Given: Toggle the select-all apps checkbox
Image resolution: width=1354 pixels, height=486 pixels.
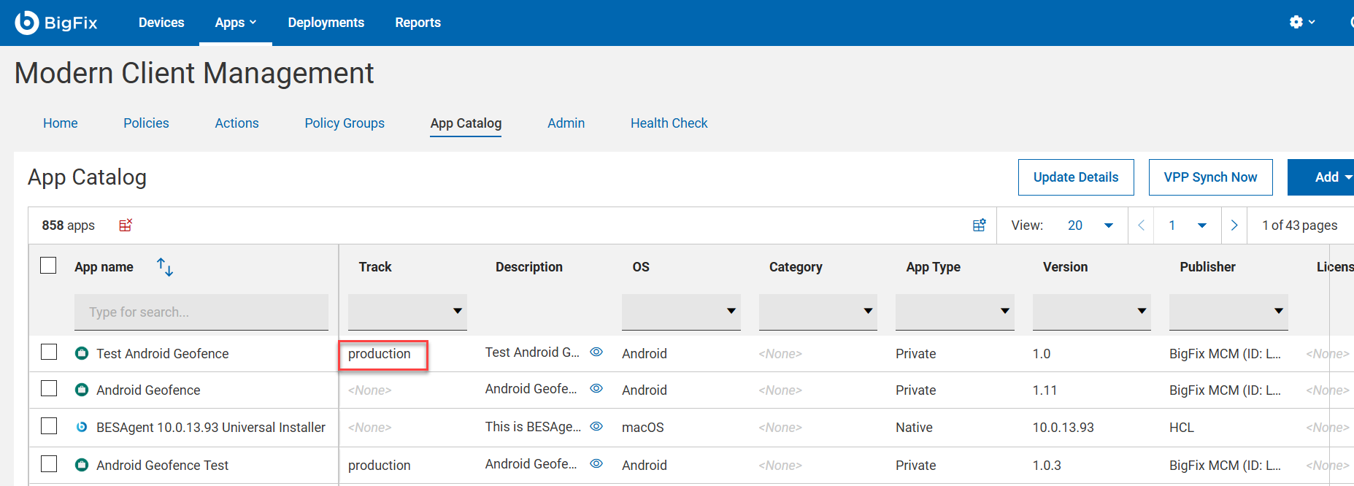Looking at the screenshot, I should point(48,265).
